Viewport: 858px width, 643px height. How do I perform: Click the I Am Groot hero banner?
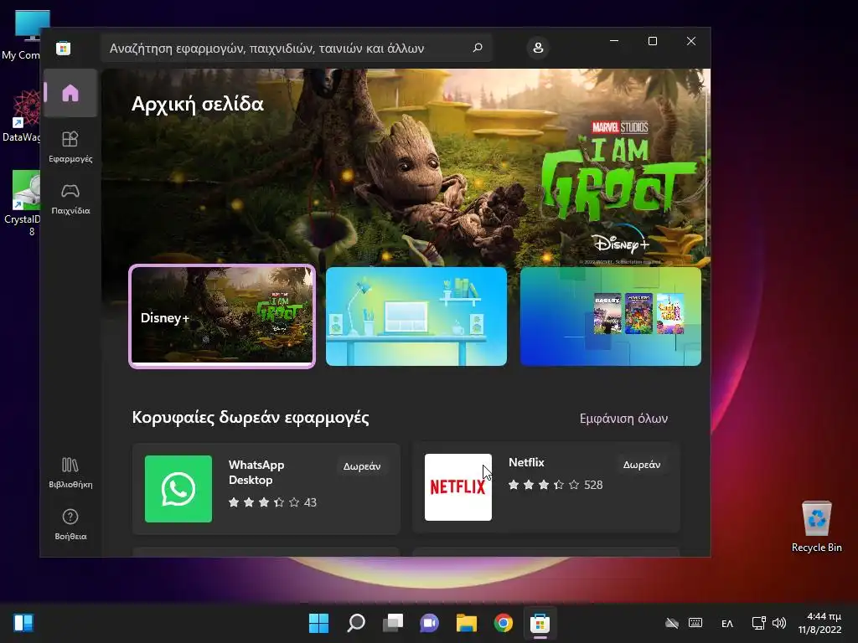pyautogui.click(x=406, y=167)
